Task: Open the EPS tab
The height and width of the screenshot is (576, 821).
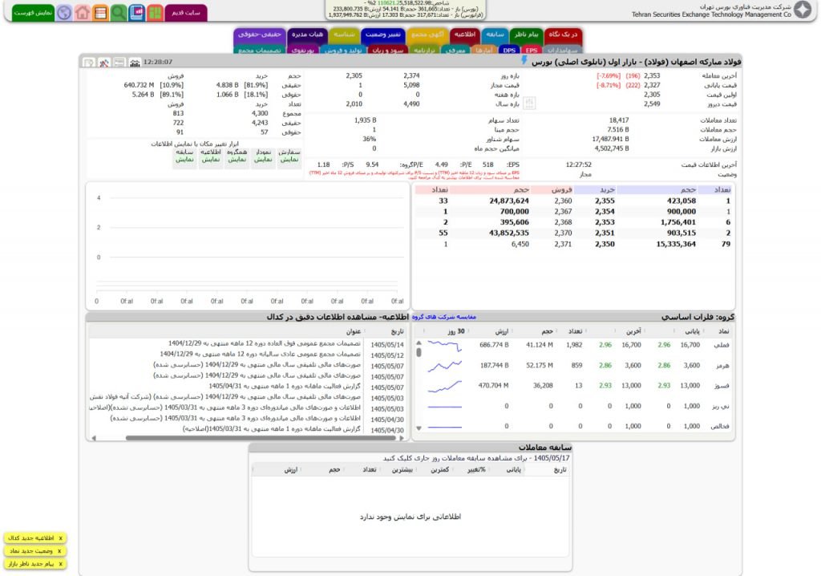Action: point(531,51)
